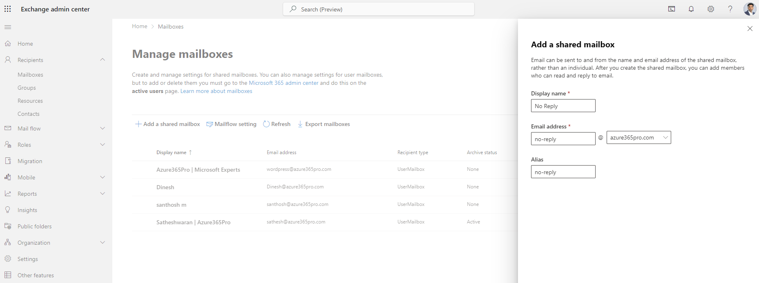Open the account profile picture
759x283 pixels.
[x=750, y=9]
